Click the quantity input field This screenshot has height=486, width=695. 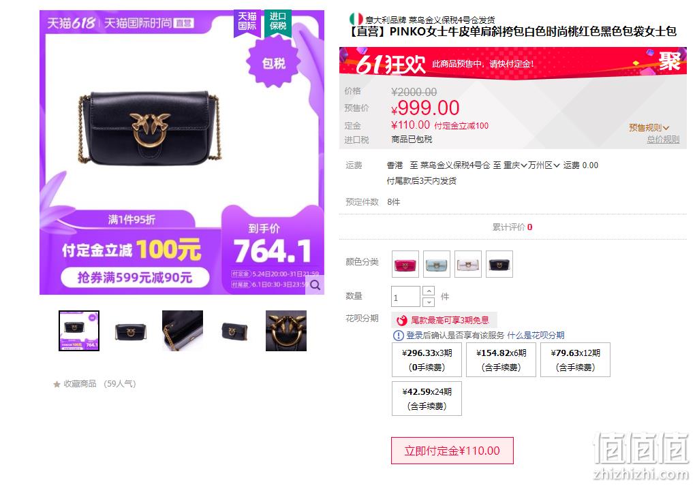[405, 297]
